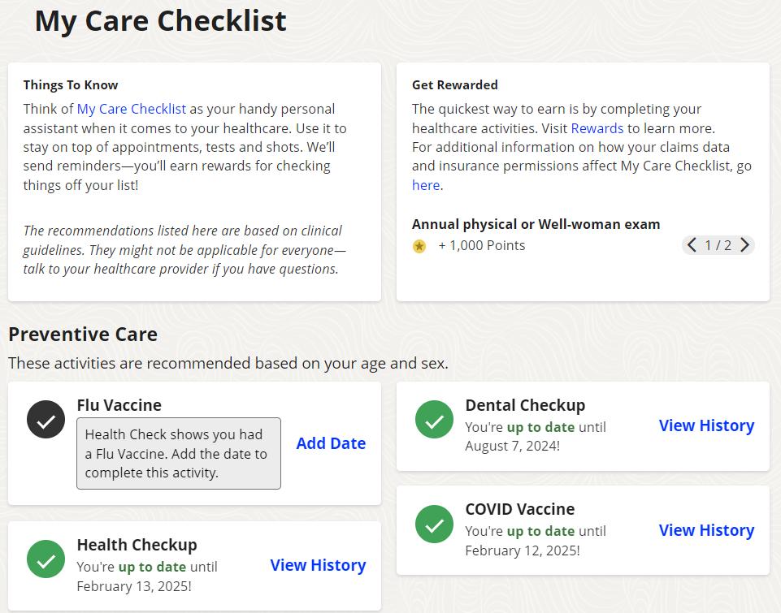
Task: Click the green check icon for COVID Vaccine
Action: [434, 524]
